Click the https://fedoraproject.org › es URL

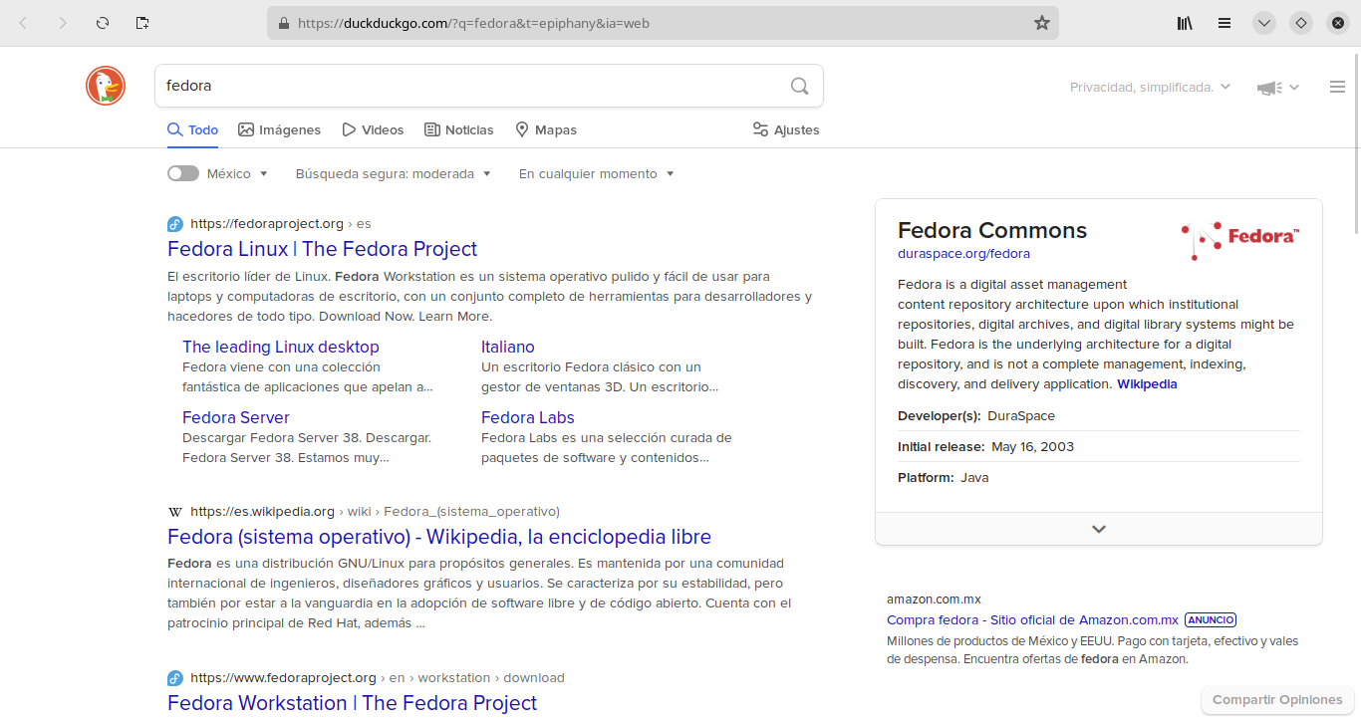281,224
